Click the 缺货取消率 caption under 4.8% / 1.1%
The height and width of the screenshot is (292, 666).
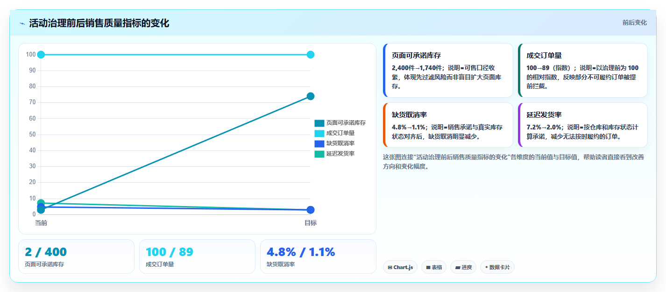[x=281, y=264]
